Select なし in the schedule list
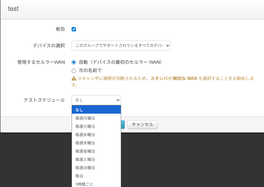The image size is (264, 187). (x=96, y=110)
